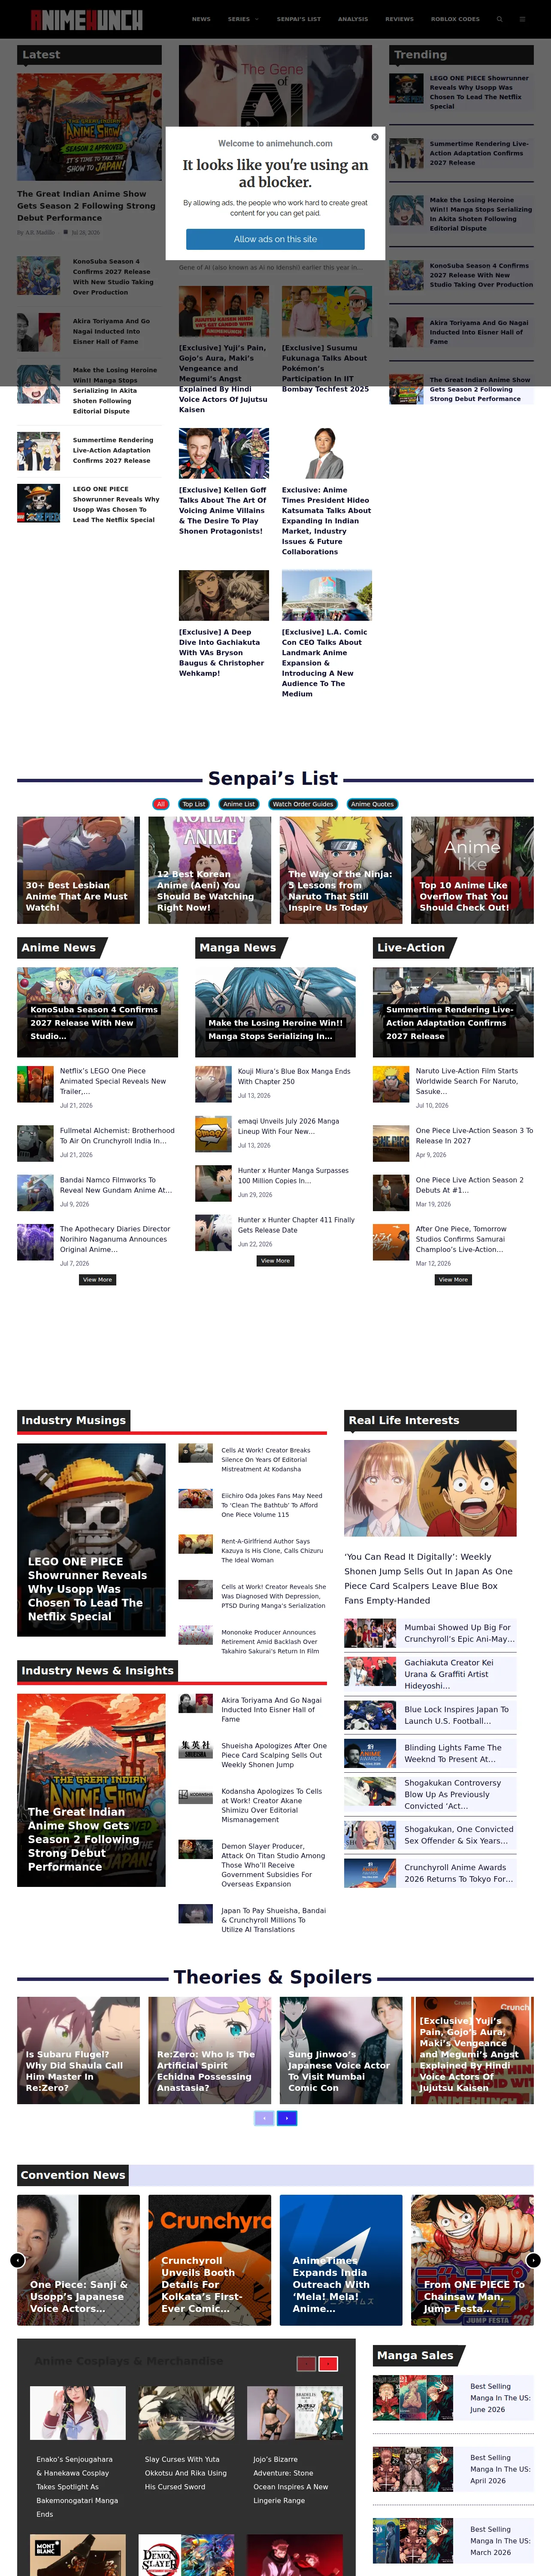This screenshot has width=551, height=2576.
Task: Open the hamburger menu icon
Action: [522, 19]
